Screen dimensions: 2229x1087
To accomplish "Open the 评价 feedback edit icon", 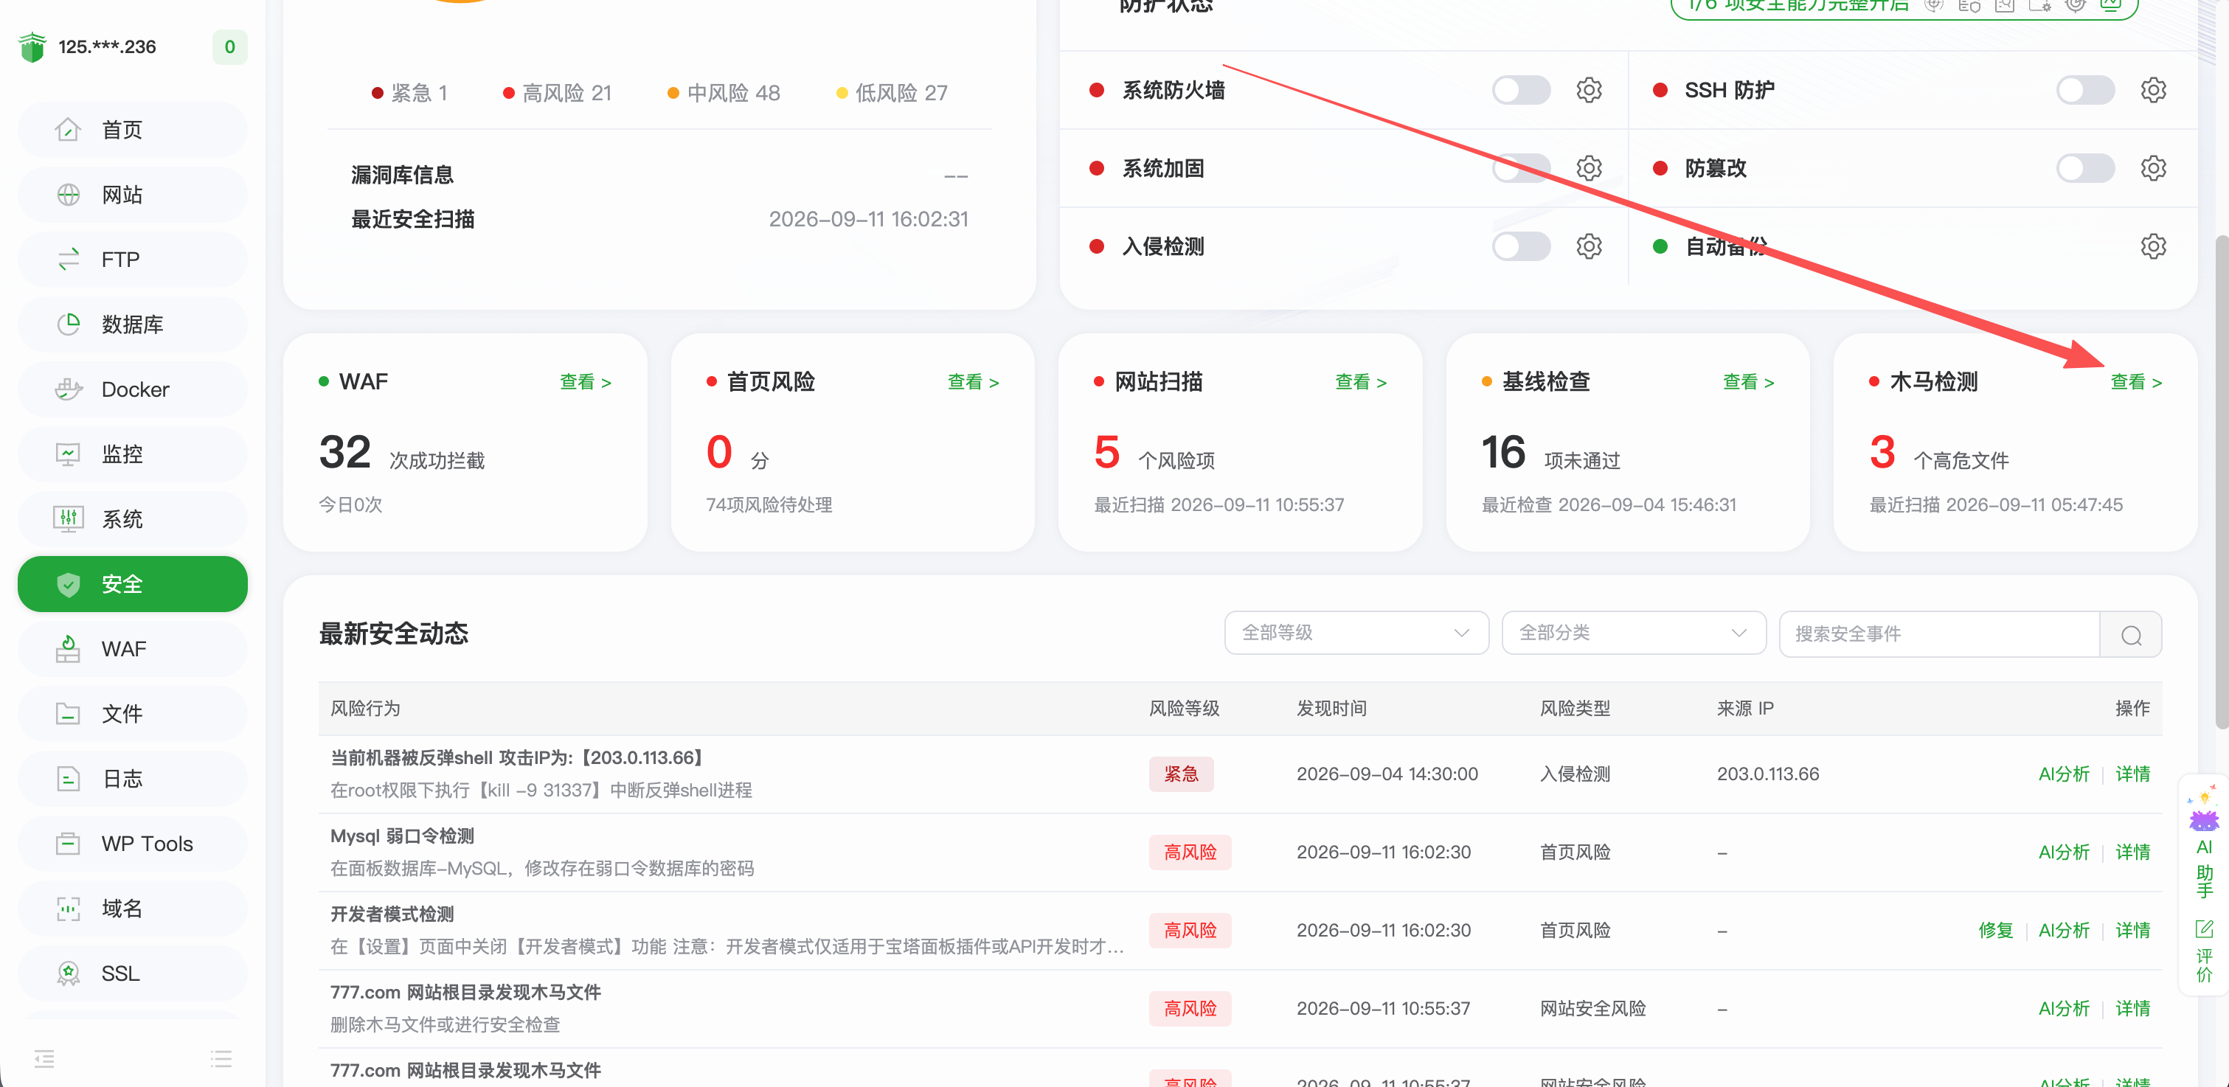I will [2204, 951].
